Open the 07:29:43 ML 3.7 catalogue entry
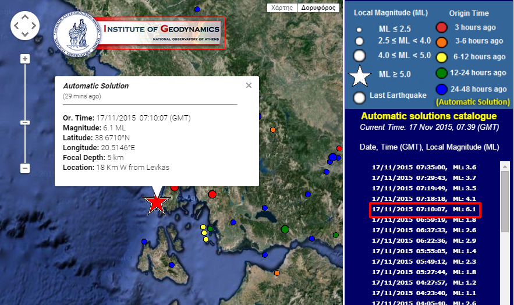The image size is (514, 305). 428,178
